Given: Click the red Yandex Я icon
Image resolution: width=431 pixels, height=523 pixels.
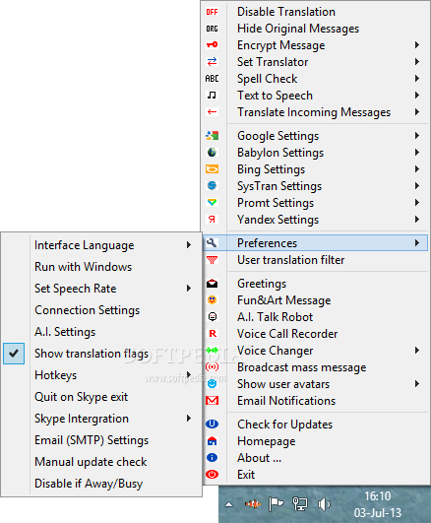Looking at the screenshot, I should [212, 219].
